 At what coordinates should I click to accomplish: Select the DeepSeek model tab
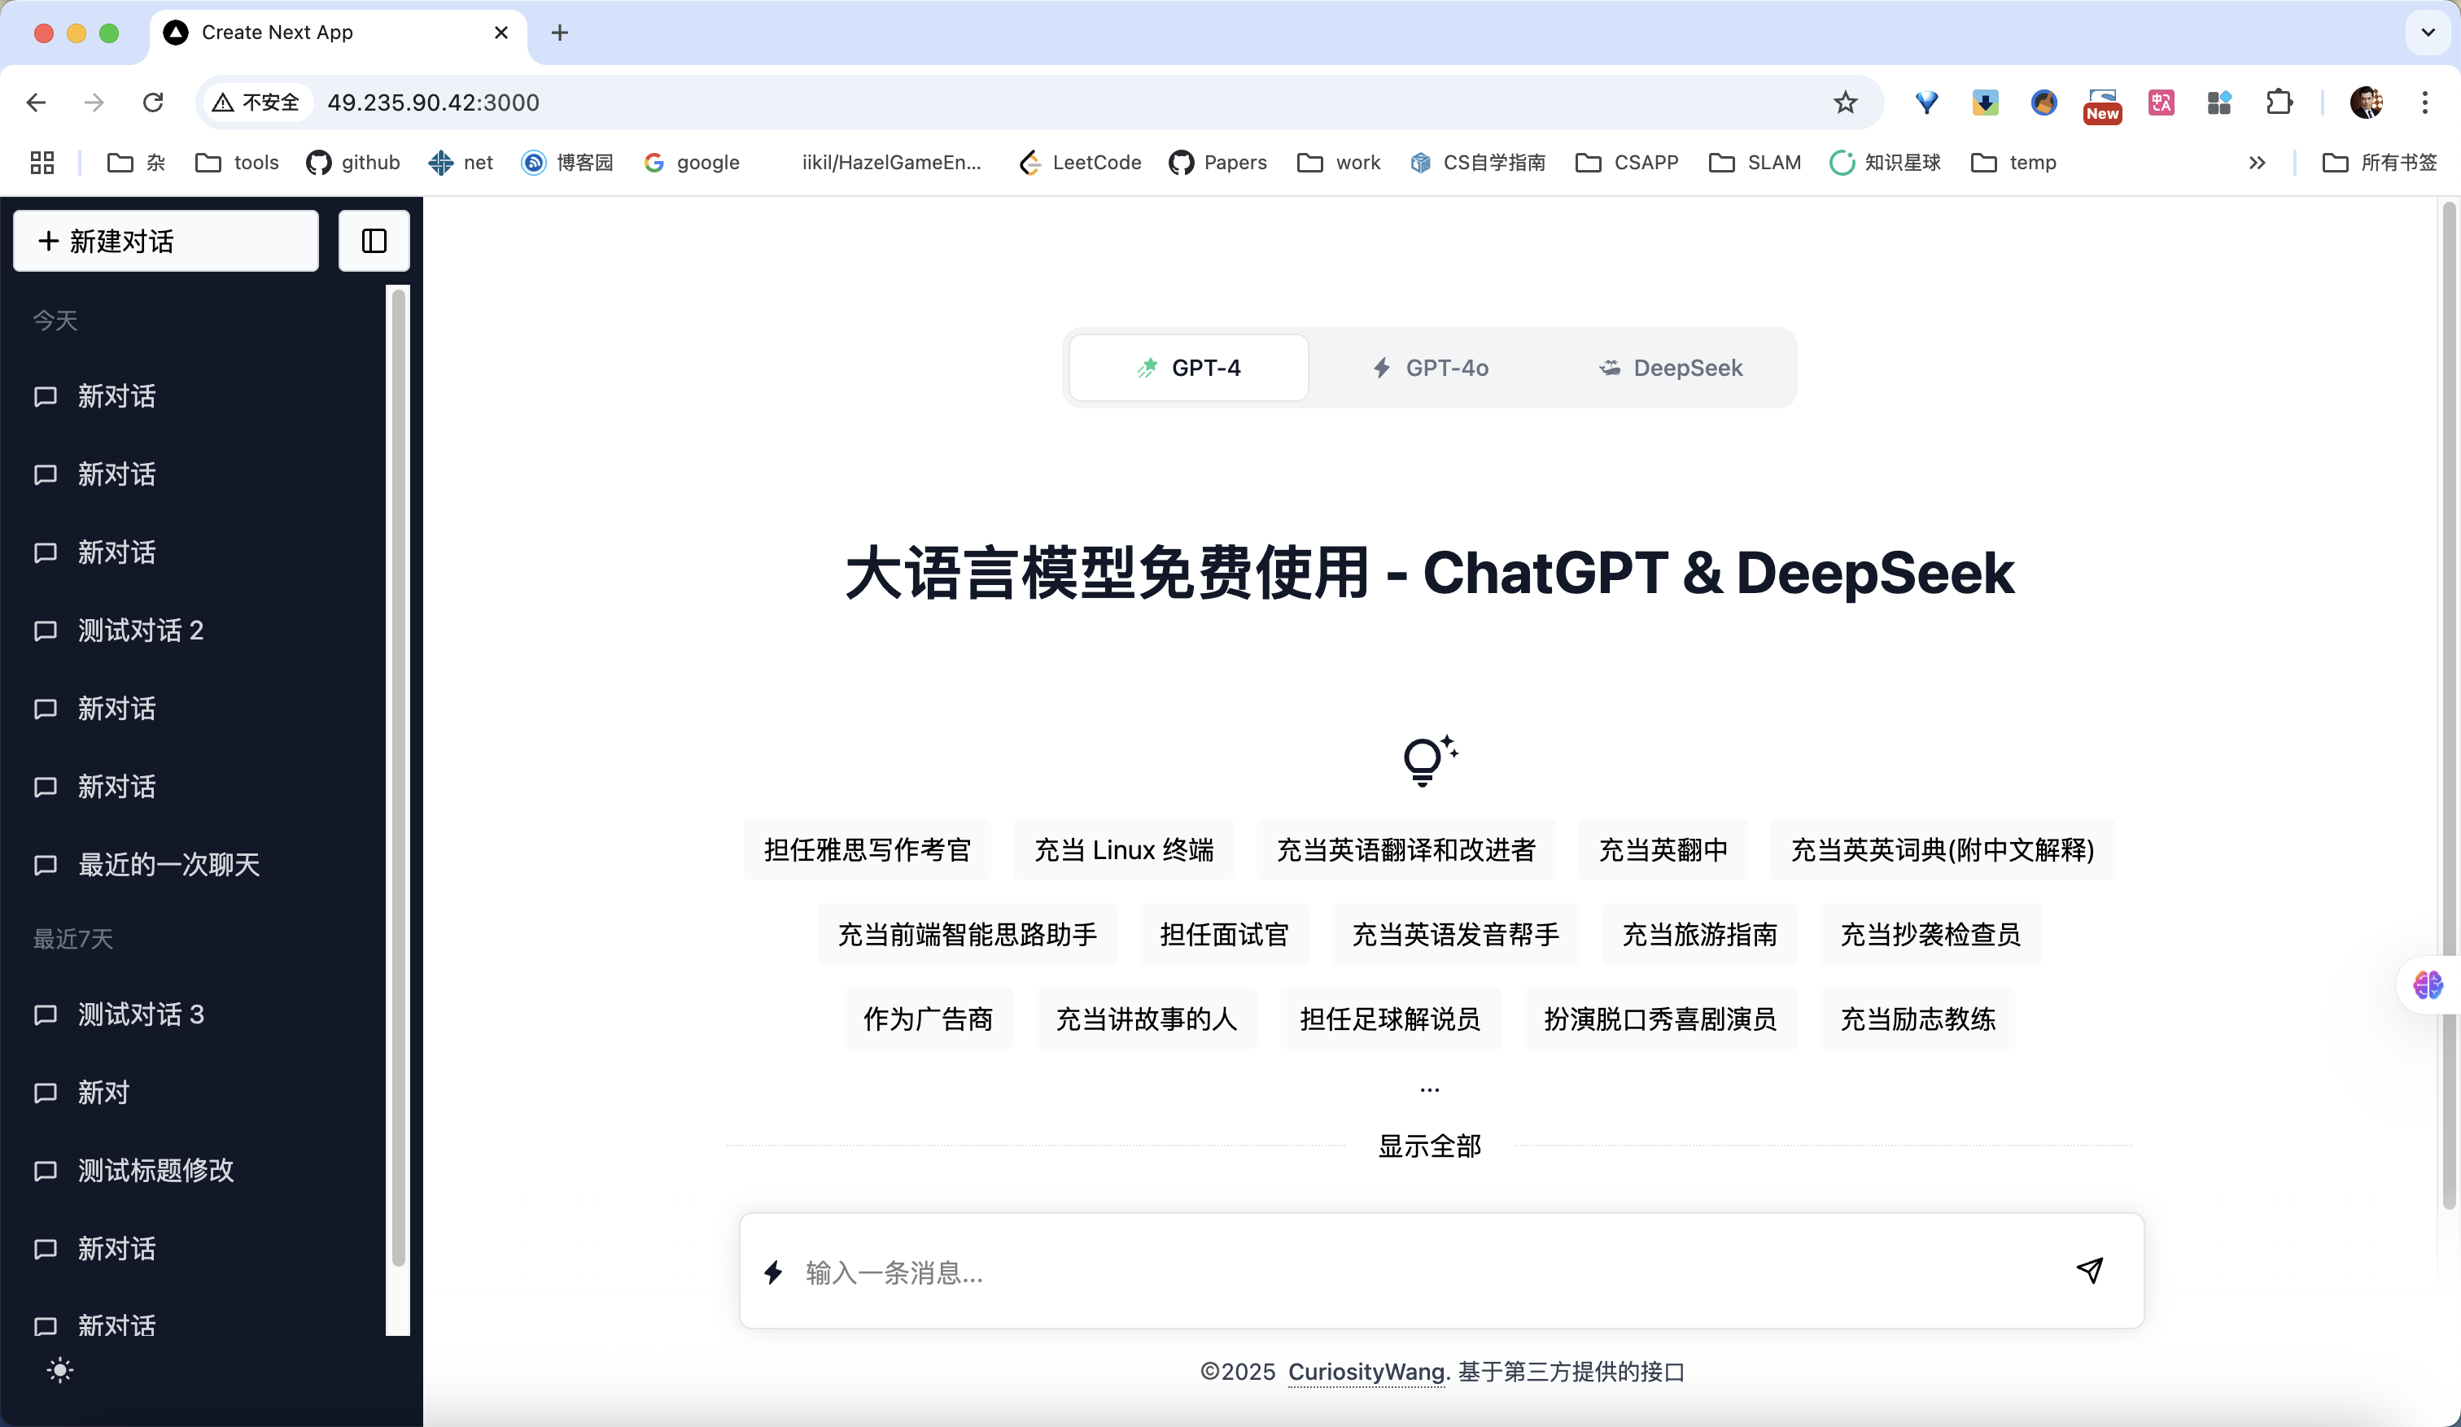tap(1671, 368)
